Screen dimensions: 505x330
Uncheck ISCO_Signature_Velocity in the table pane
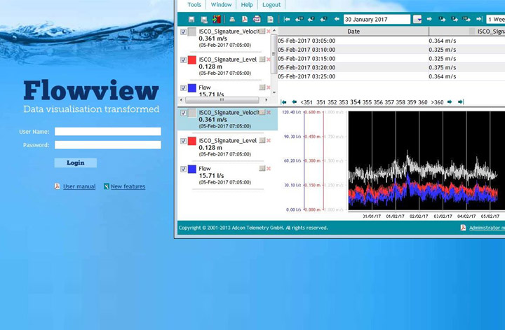click(x=183, y=32)
